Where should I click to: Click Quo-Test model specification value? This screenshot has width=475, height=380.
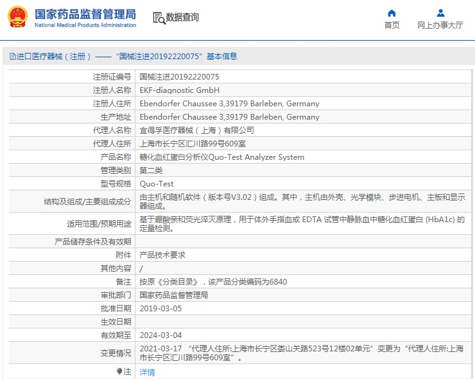coord(156,183)
